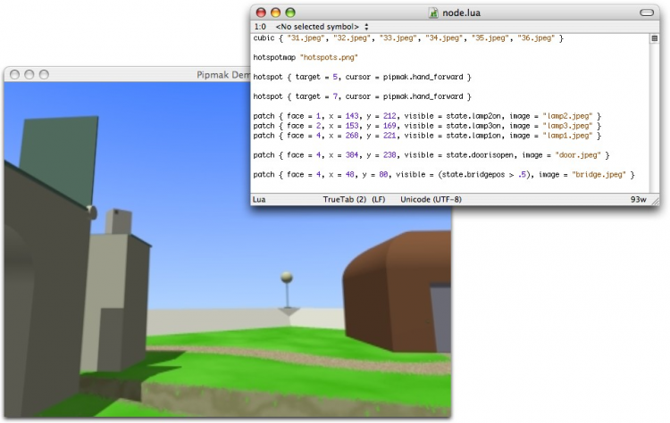Image resolution: width=670 pixels, height=423 pixels.
Task: Click the red close button of node.lua window
Action: point(261,12)
